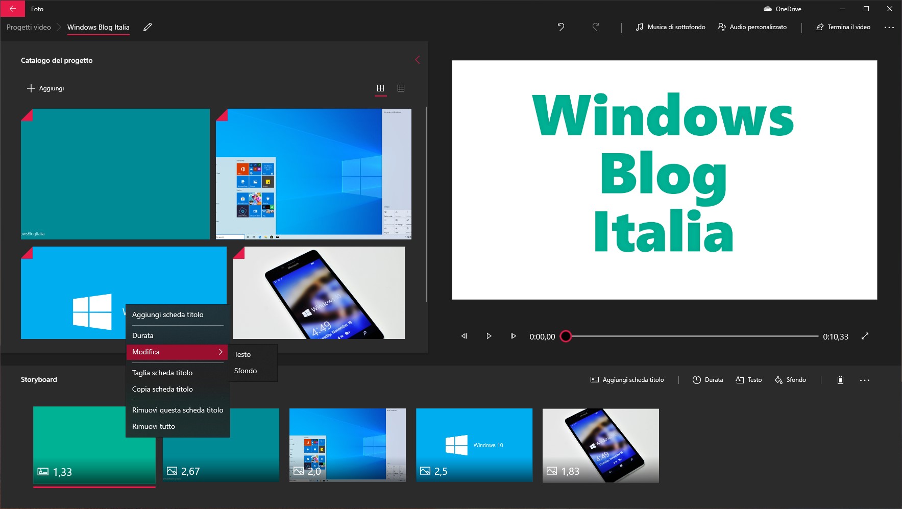Undo the last edit
The width and height of the screenshot is (902, 509).
pos(562,27)
